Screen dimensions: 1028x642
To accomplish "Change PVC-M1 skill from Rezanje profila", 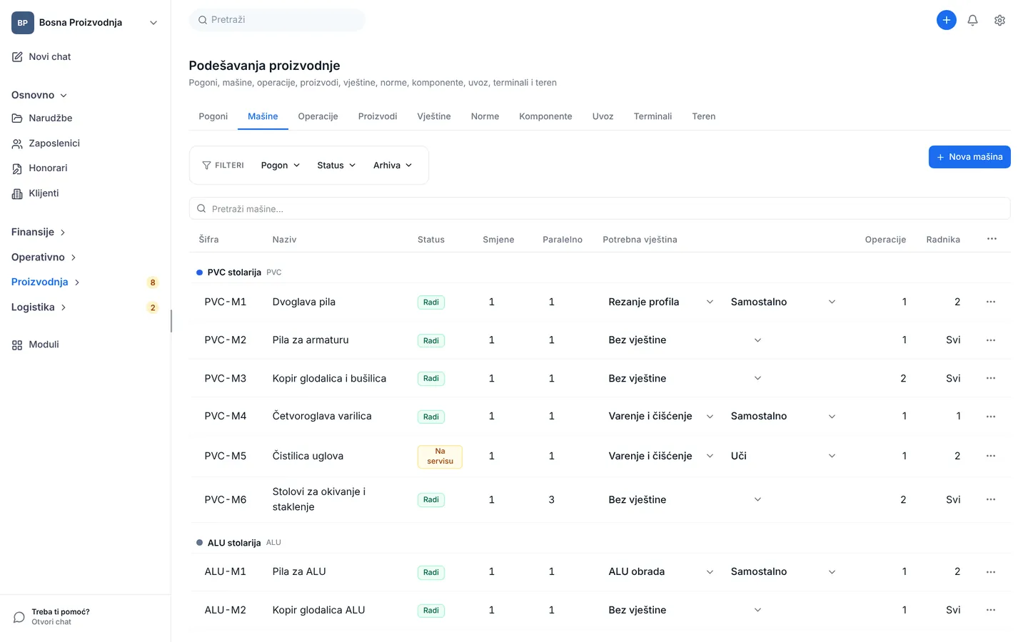I will [660, 302].
